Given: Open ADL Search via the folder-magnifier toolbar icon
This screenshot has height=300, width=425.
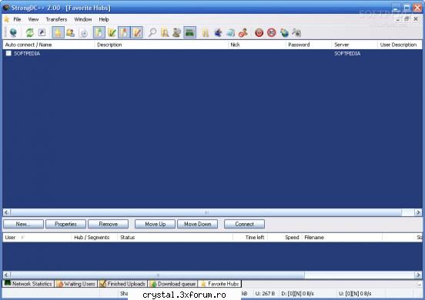Looking at the screenshot, I should tap(165, 33).
